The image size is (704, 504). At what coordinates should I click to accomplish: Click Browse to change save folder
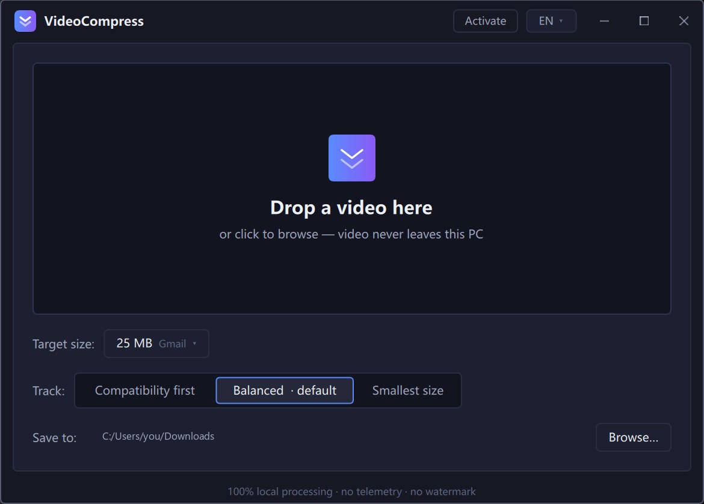click(x=633, y=437)
